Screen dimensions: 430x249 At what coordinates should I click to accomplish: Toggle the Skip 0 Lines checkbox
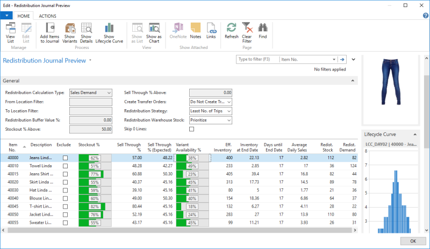[192, 129]
